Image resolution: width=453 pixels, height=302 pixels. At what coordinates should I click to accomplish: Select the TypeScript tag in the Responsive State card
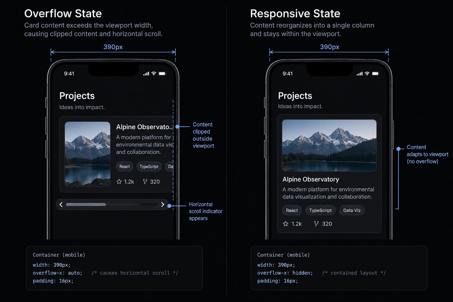point(320,210)
